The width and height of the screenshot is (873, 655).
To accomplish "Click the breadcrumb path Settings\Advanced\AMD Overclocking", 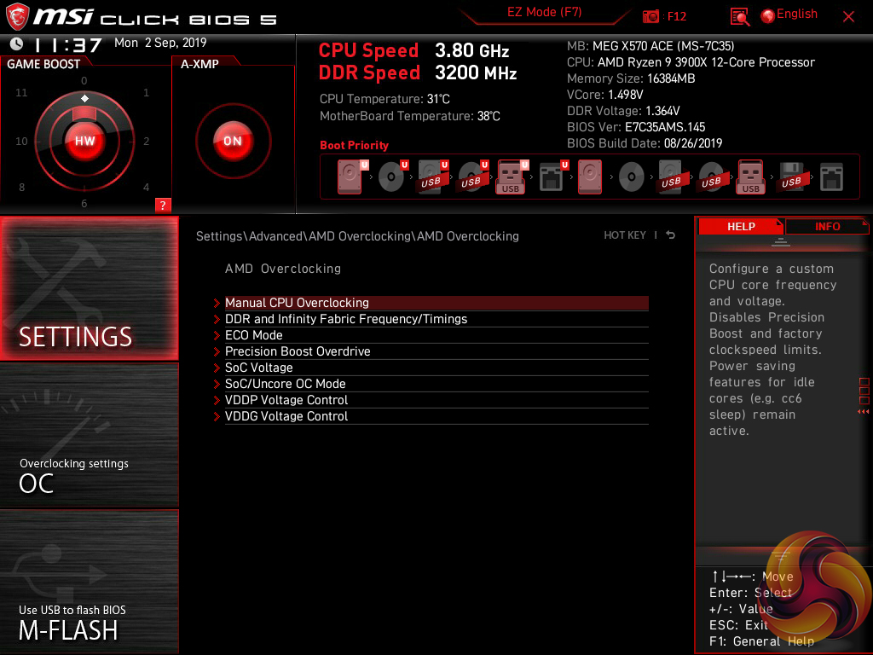I will pyautogui.click(x=357, y=236).
